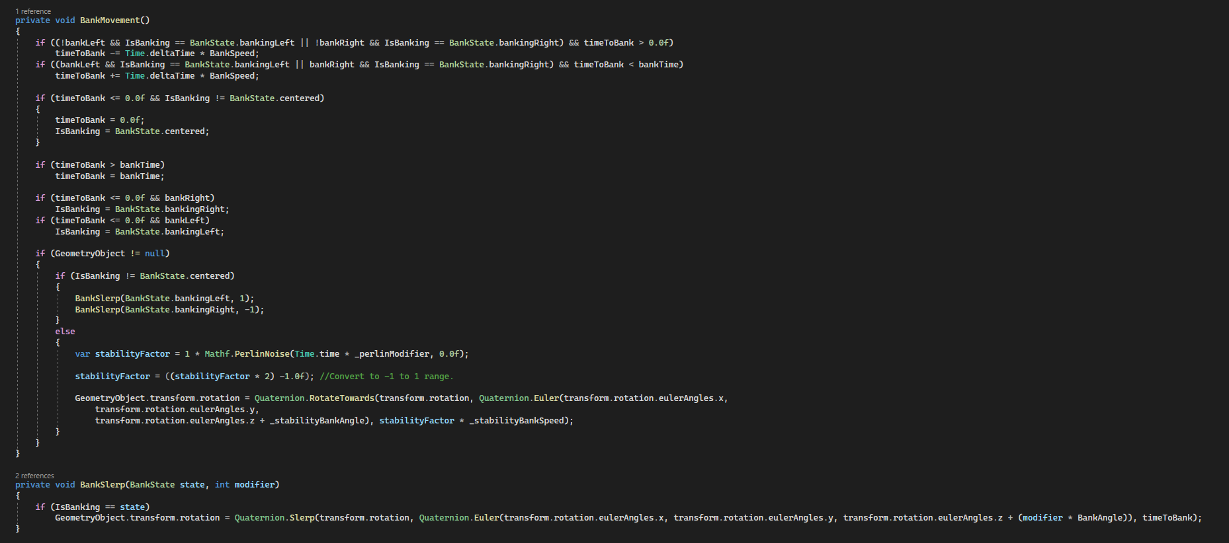The width and height of the screenshot is (1229, 543).
Task: Click the Quaternion.Slerp call in BankSlerp
Action: [302, 518]
